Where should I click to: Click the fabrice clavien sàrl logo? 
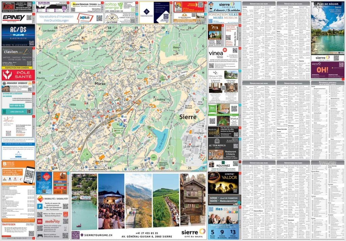(18, 52)
